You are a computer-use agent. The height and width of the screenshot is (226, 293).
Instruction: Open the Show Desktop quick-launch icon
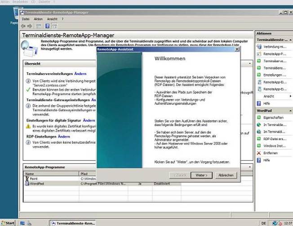point(22,223)
